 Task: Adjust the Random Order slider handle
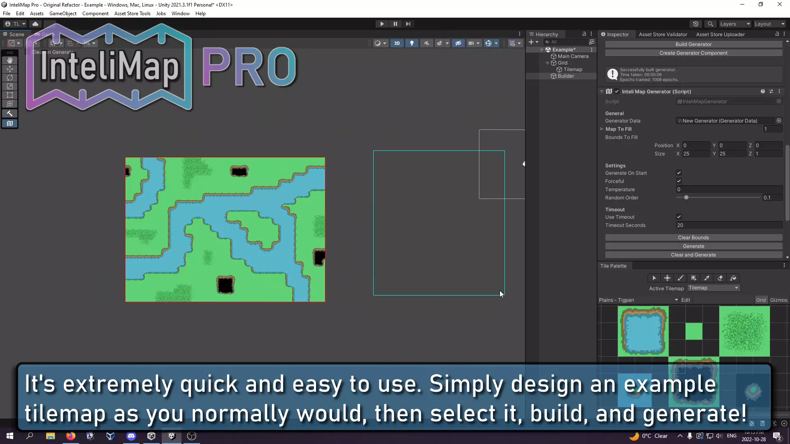(x=686, y=198)
